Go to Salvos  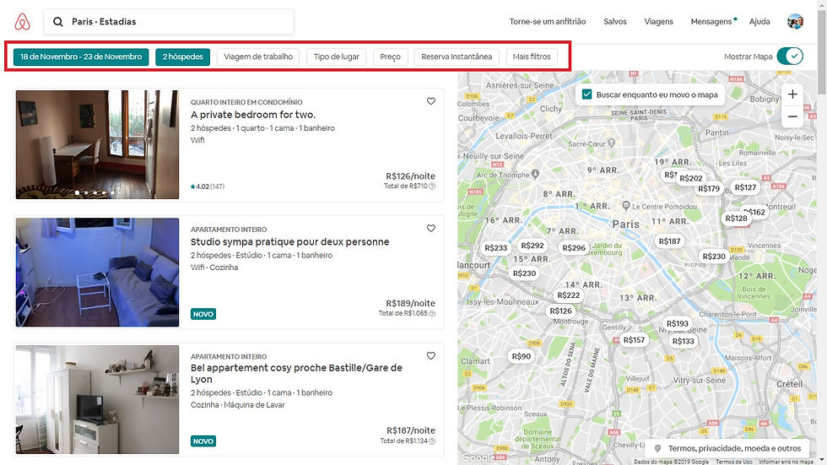(615, 22)
